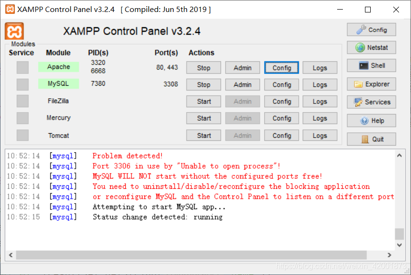
Task: Open Netstat with the globe icon
Action: click(371, 47)
